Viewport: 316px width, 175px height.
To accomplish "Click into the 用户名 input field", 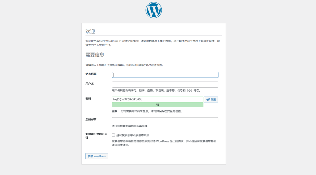I will (x=165, y=85).
